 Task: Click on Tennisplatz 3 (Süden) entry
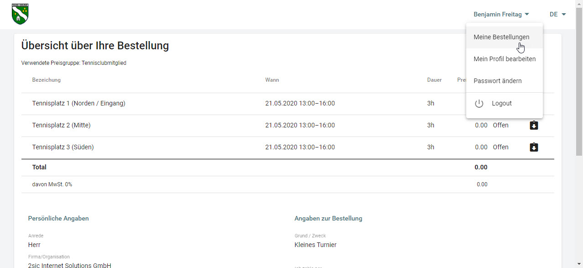pyautogui.click(x=63, y=147)
